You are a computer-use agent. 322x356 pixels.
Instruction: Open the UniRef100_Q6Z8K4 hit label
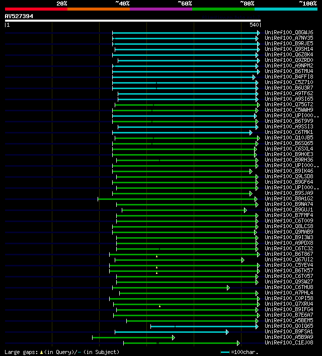point(289,54)
